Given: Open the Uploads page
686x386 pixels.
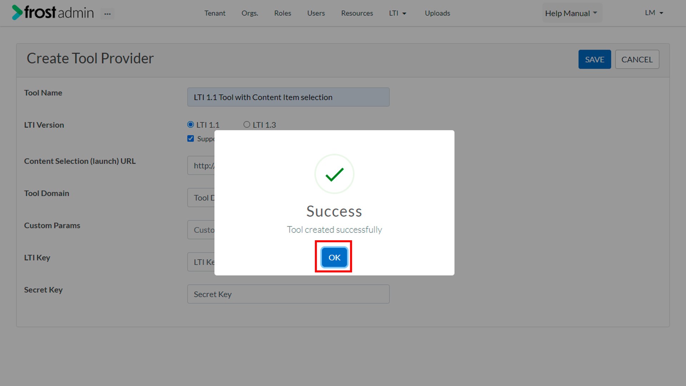Looking at the screenshot, I should [437, 13].
